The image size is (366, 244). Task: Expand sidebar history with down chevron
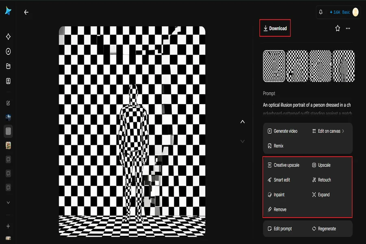tap(8, 203)
